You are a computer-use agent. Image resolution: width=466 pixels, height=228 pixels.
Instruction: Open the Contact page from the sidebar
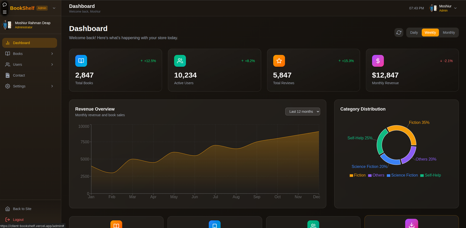tap(30, 76)
